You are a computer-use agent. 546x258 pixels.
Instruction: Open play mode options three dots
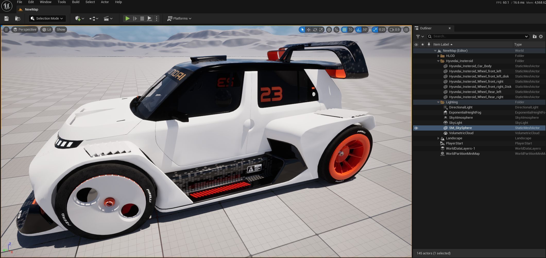pos(156,19)
